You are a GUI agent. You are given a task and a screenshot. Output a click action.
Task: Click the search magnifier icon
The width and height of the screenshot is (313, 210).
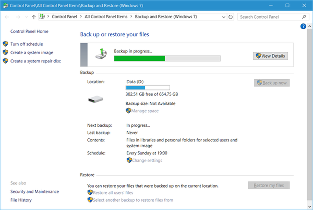(304, 17)
